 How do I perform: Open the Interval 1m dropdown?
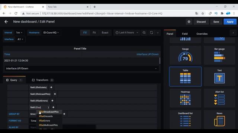point(19,33)
